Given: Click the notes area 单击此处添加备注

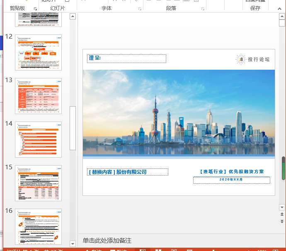Looking at the screenshot, I should [x=107, y=241].
